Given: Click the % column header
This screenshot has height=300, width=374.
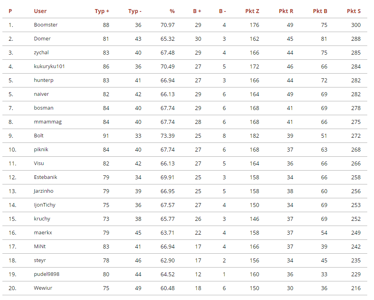Looking at the screenshot, I should (172, 11).
